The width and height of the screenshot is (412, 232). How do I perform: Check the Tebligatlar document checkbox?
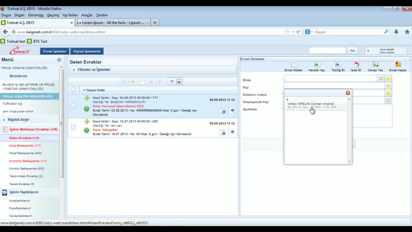point(73,127)
